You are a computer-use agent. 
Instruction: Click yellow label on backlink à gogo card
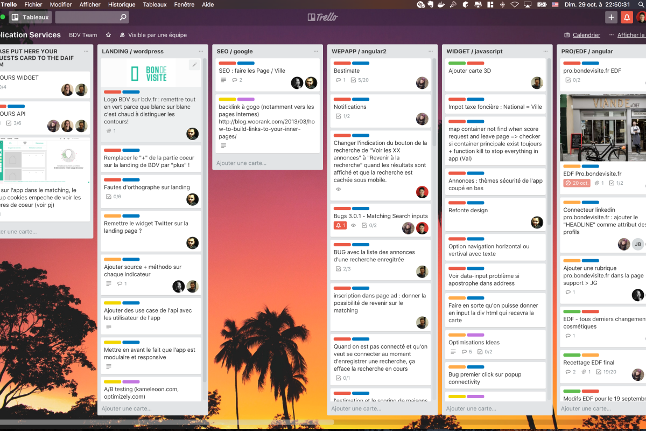coord(227,99)
